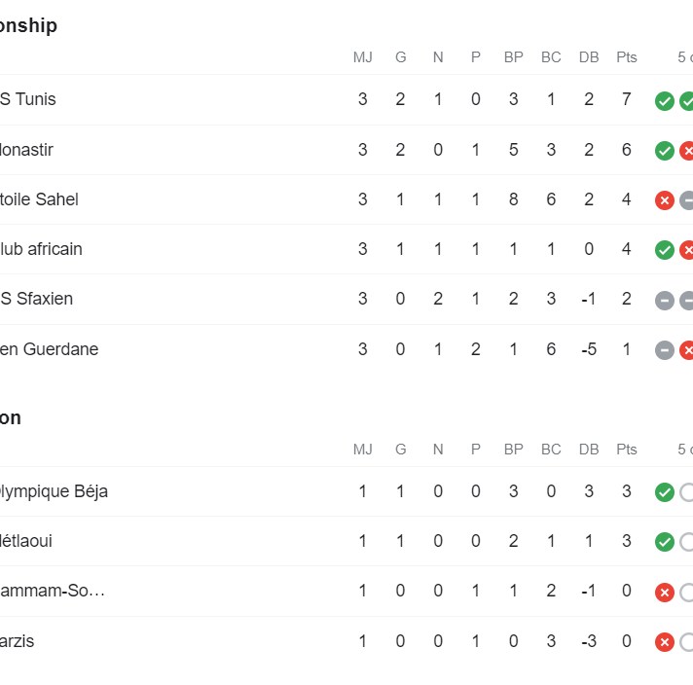Viewport: 693px width, 685px height.
Task: Click the red loss icon in the Hammam-Sousse row
Action: click(664, 593)
